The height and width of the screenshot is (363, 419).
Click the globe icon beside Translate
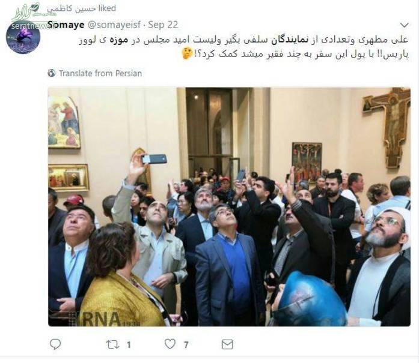click(x=52, y=73)
